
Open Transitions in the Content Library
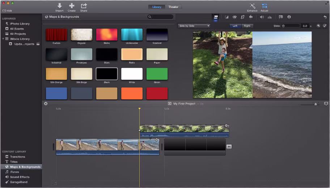pyautogui.click(x=17, y=157)
